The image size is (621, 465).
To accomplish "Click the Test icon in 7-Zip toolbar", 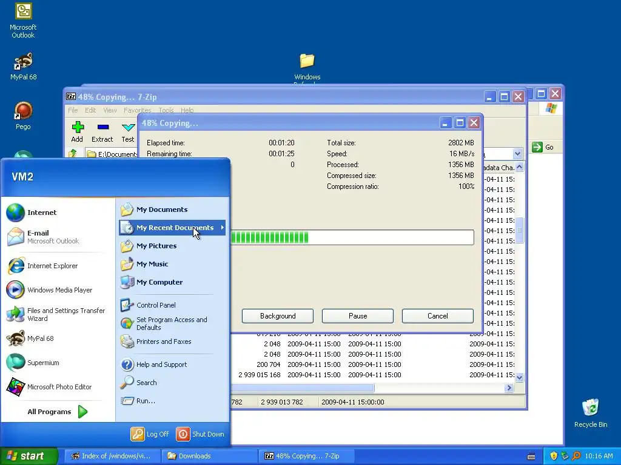I will pyautogui.click(x=128, y=131).
